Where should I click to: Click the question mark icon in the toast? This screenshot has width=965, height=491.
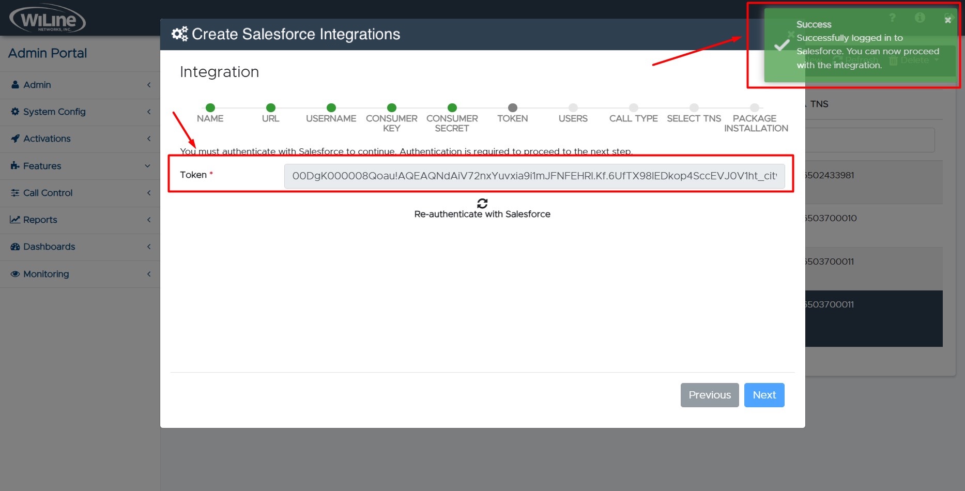tap(892, 18)
